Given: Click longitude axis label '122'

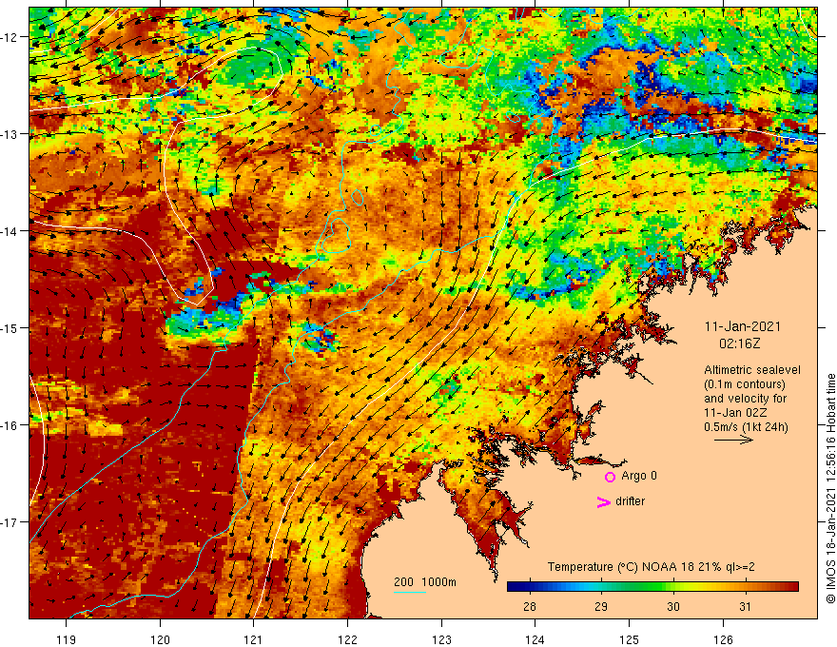Looking at the screenshot, I should (x=347, y=639).
